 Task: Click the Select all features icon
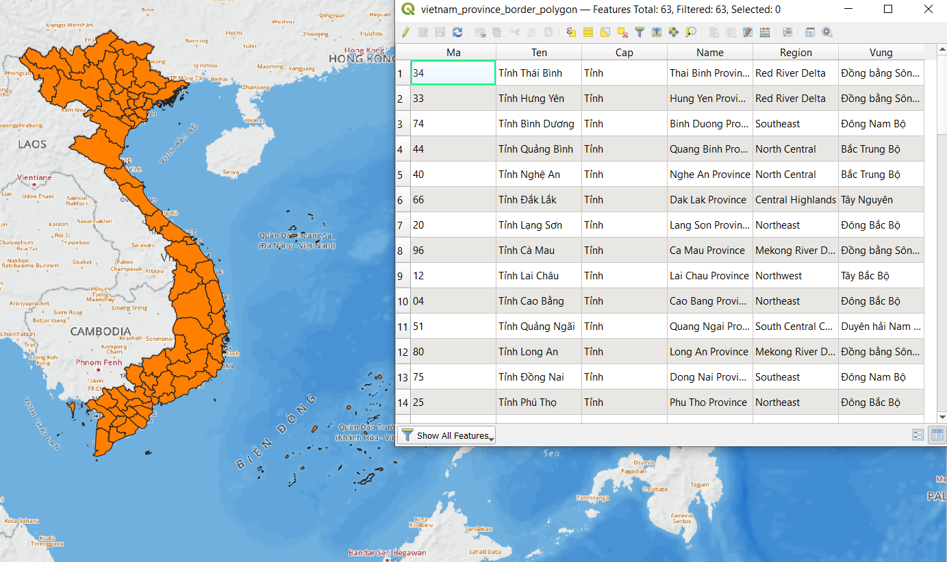click(588, 32)
